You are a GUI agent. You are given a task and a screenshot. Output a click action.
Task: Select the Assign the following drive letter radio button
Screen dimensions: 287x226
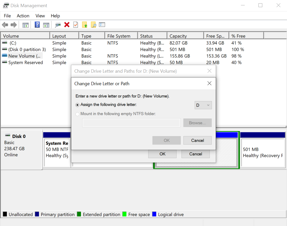point(77,105)
